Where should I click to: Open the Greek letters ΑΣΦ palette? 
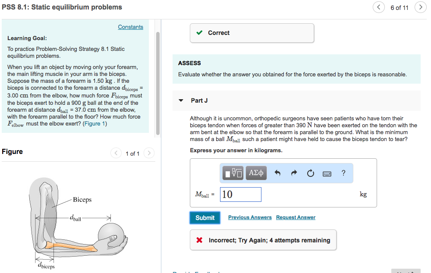coord(256,173)
